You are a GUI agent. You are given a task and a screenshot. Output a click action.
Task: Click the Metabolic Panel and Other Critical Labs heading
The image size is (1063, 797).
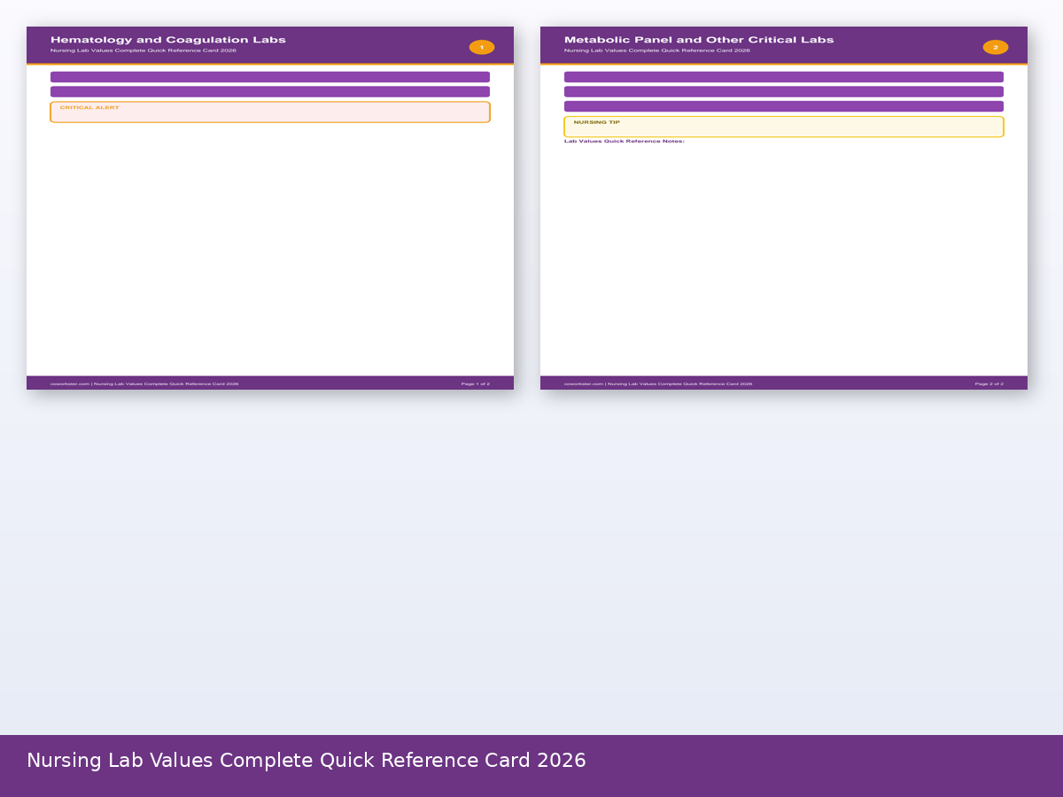[698, 40]
